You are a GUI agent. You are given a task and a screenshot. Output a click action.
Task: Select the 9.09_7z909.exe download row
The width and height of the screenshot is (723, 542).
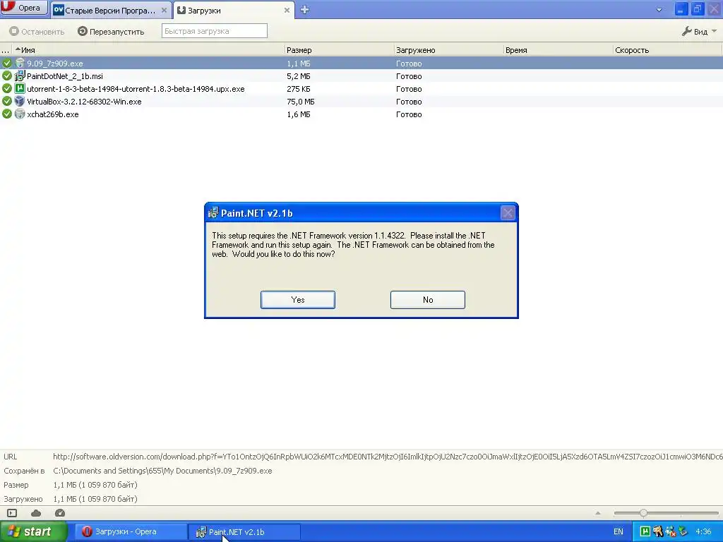(361, 63)
